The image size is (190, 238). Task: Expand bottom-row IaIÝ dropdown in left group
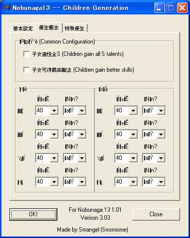click(x=75, y=182)
